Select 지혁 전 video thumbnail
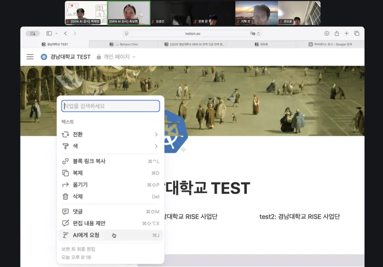Viewport: 383px width, 267px height. [x=257, y=13]
